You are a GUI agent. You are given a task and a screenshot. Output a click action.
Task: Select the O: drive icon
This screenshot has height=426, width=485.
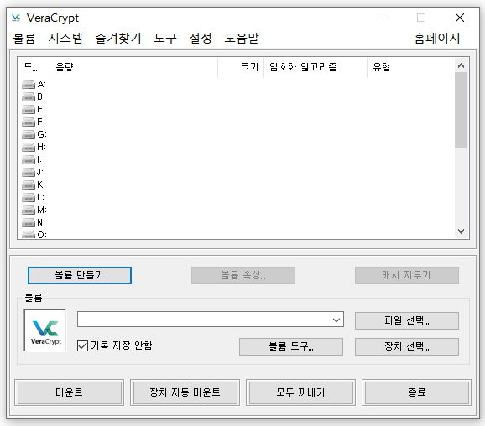click(x=29, y=235)
